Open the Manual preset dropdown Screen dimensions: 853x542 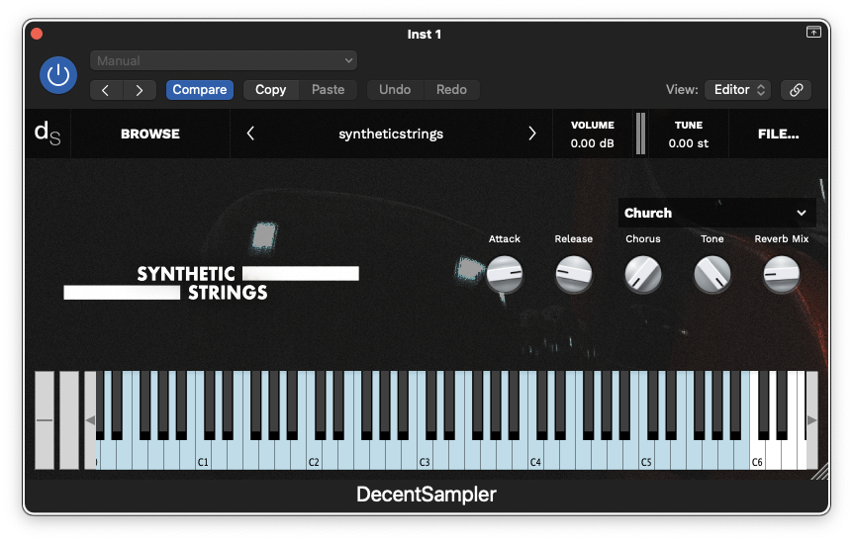[224, 60]
